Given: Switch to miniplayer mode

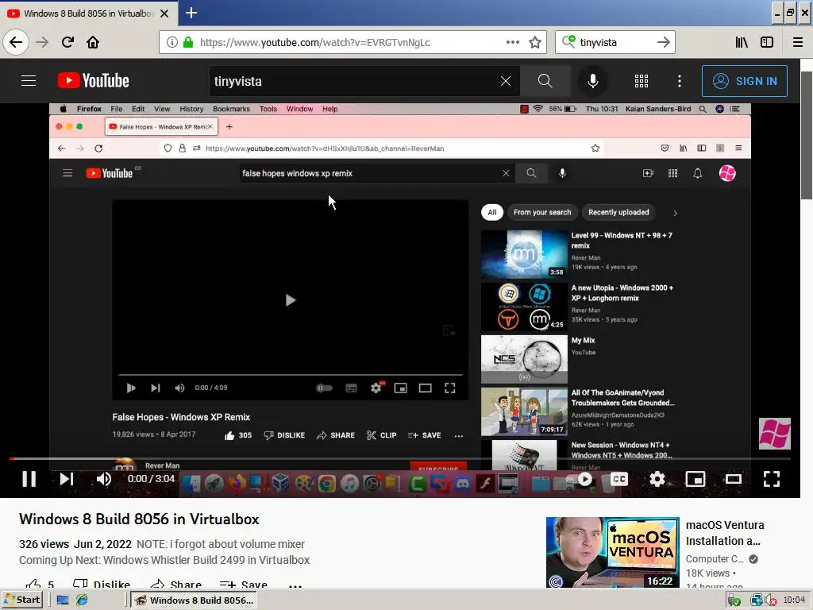Looking at the screenshot, I should pyautogui.click(x=695, y=479).
